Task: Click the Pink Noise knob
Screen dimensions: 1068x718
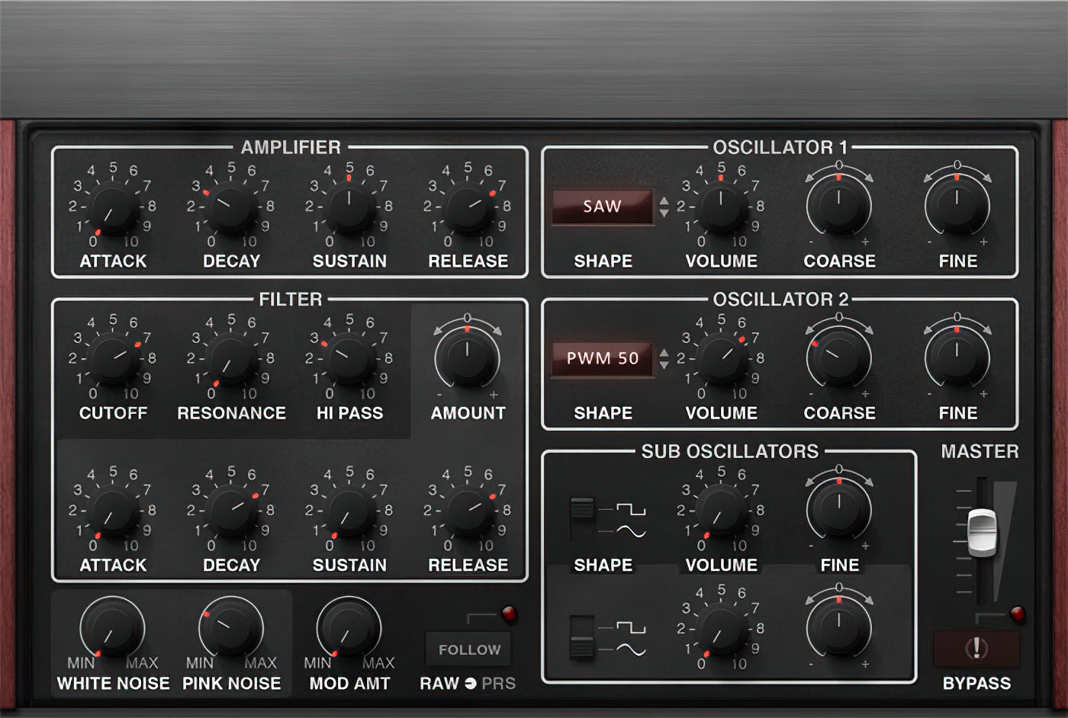Action: pyautogui.click(x=230, y=629)
